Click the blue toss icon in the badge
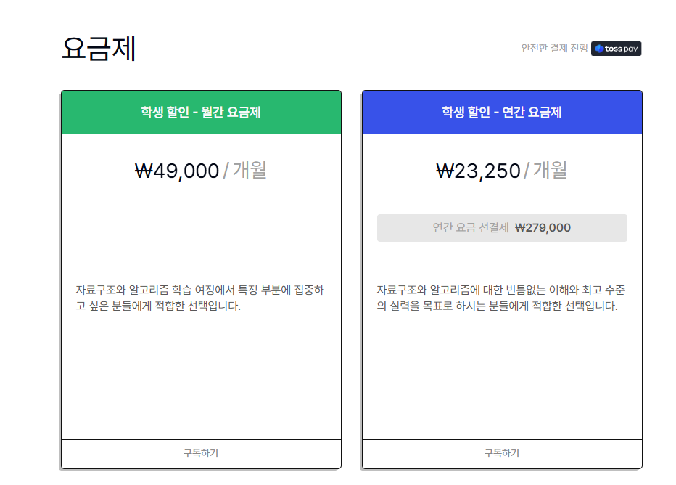Screen dimensions: 676x485 (x=599, y=49)
